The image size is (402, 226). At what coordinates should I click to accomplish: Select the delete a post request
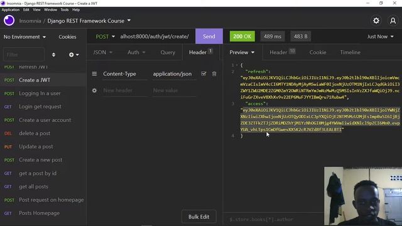point(43,133)
